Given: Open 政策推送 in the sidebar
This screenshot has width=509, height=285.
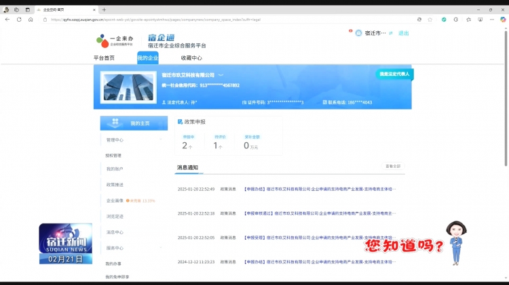Looking at the screenshot, I should 115,185.
